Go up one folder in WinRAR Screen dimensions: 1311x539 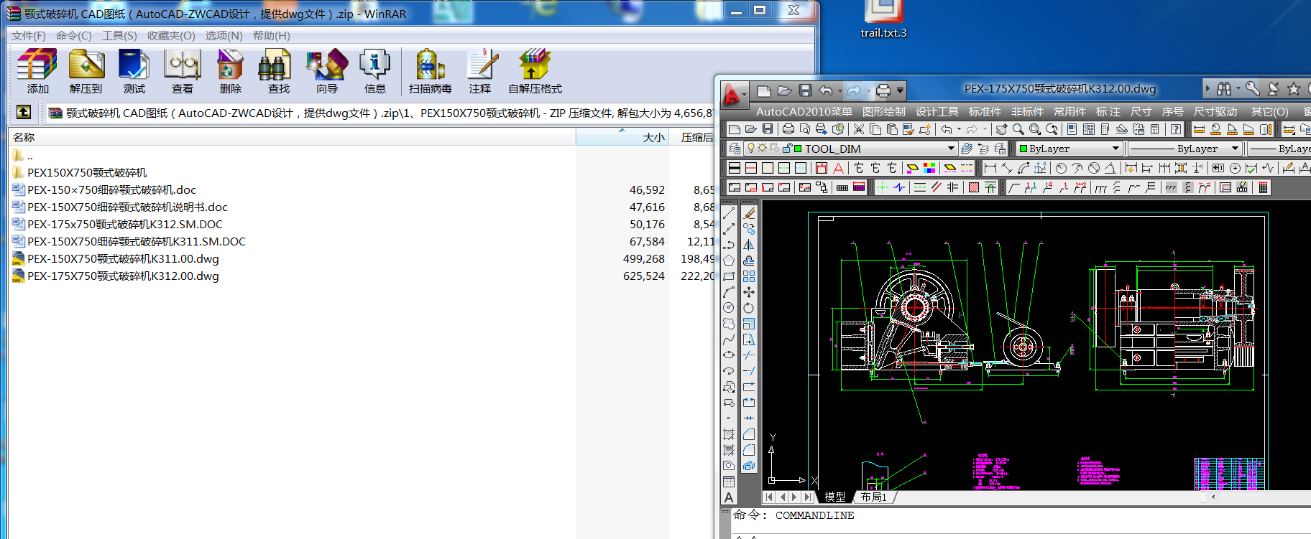[24, 112]
